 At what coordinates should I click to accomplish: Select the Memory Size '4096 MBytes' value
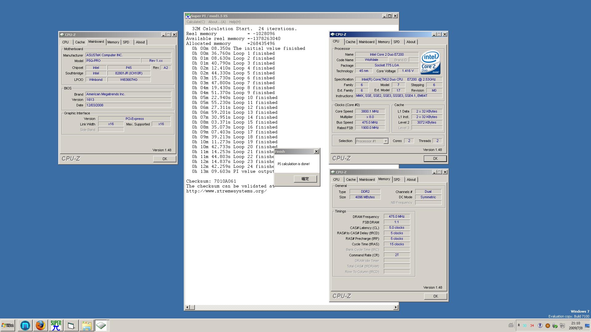click(365, 197)
